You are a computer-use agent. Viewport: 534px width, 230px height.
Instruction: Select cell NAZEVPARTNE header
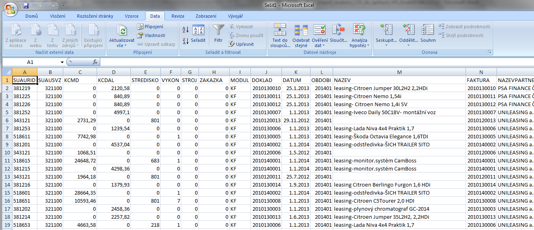pyautogui.click(x=515, y=80)
